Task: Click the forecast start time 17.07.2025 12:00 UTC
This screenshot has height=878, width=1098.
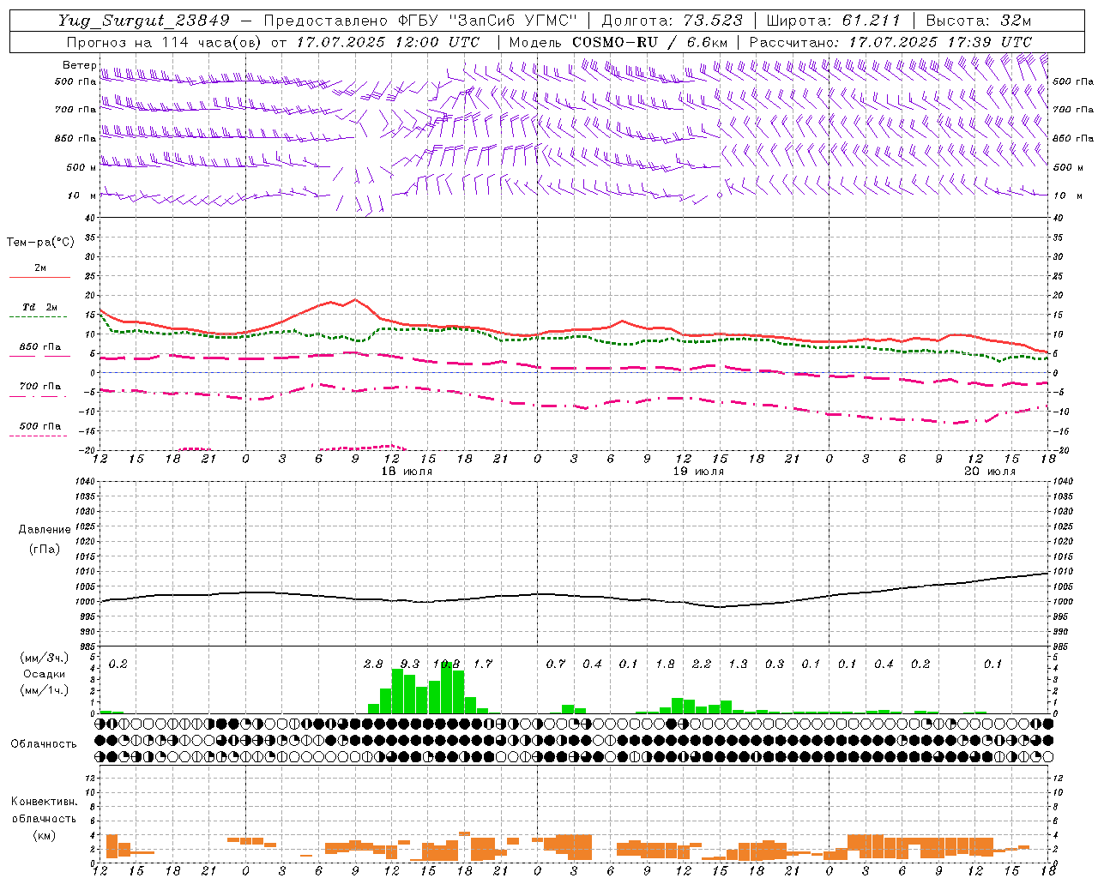Action: pyautogui.click(x=388, y=42)
